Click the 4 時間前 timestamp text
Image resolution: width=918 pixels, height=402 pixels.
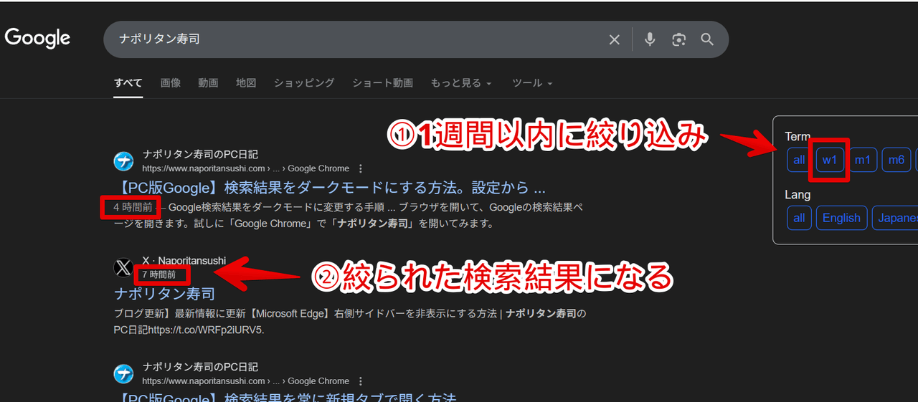pyautogui.click(x=133, y=208)
